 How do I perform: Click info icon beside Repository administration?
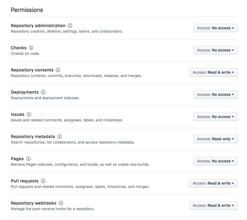point(70,25)
